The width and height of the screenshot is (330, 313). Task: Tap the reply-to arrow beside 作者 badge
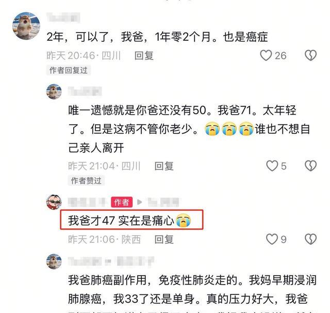140,202
